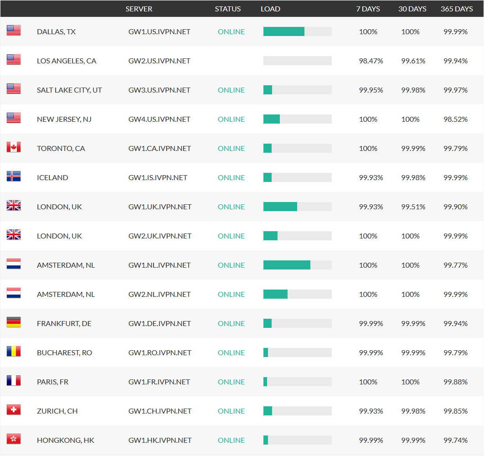Select the BUCHAREST, RO location name
Screen dimensions: 484x456
click(x=65, y=353)
